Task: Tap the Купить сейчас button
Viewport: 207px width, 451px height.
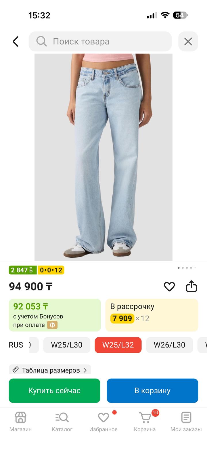Action: pyautogui.click(x=54, y=390)
